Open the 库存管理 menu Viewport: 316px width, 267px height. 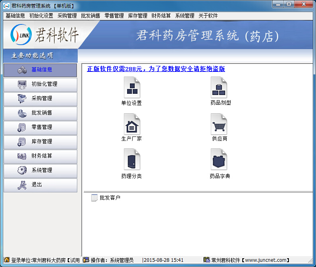(137, 16)
